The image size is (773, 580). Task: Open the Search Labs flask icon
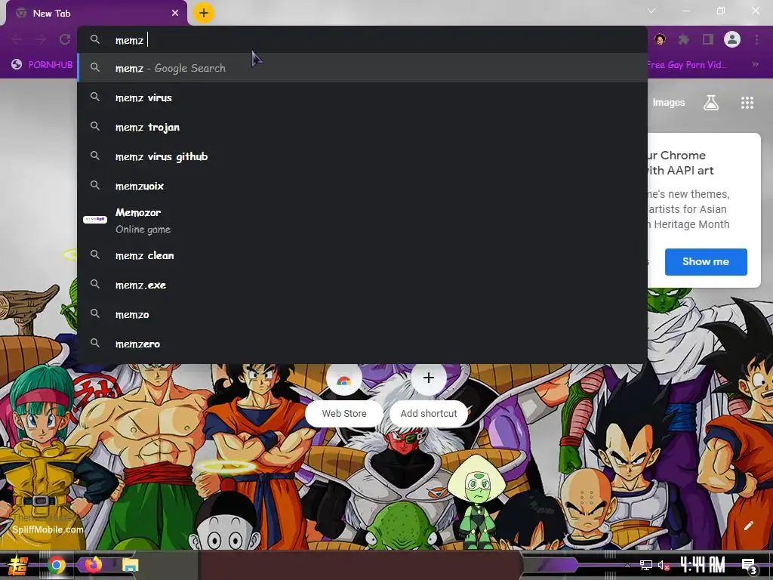click(x=711, y=103)
